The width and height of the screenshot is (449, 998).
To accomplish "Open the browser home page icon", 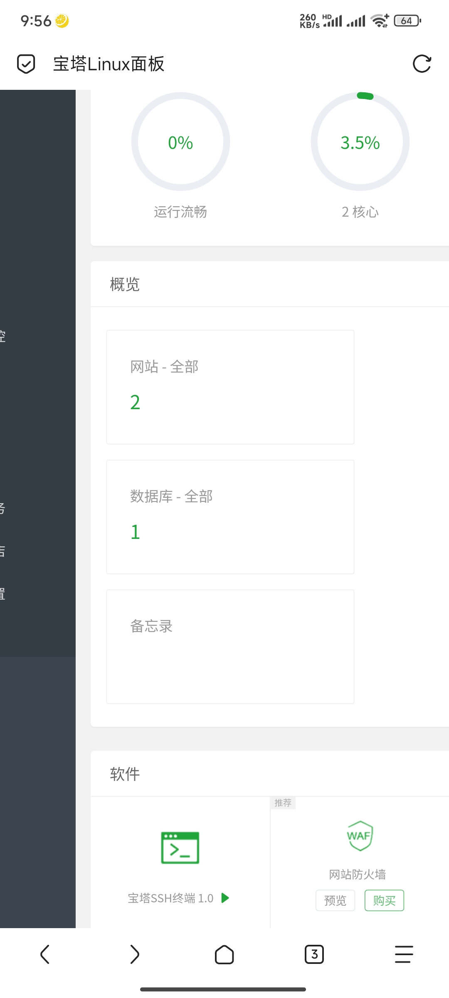I will (x=224, y=954).
